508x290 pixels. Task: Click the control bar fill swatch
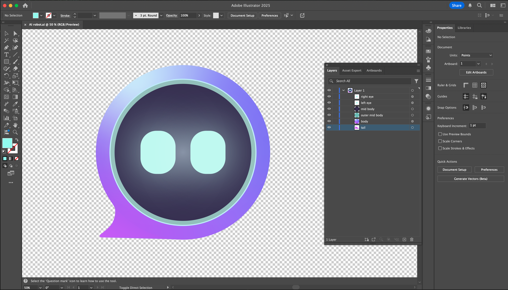tap(36, 16)
